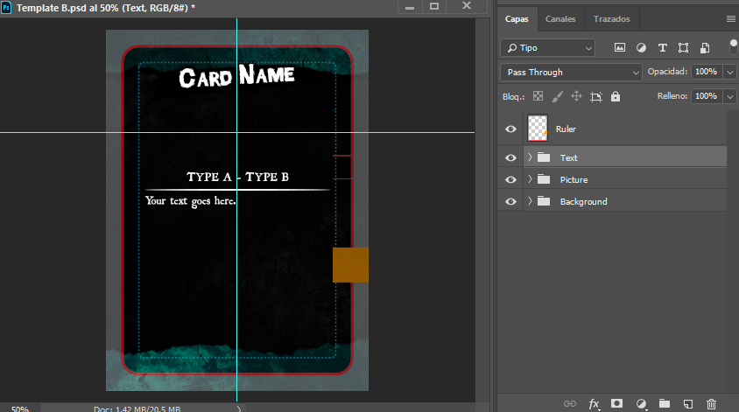The width and height of the screenshot is (739, 412).
Task: Lock all padlock icon
Action: (616, 96)
